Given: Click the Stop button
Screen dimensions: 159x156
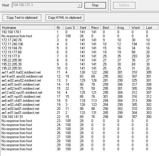Looking at the screenshot, I should point(95,5).
